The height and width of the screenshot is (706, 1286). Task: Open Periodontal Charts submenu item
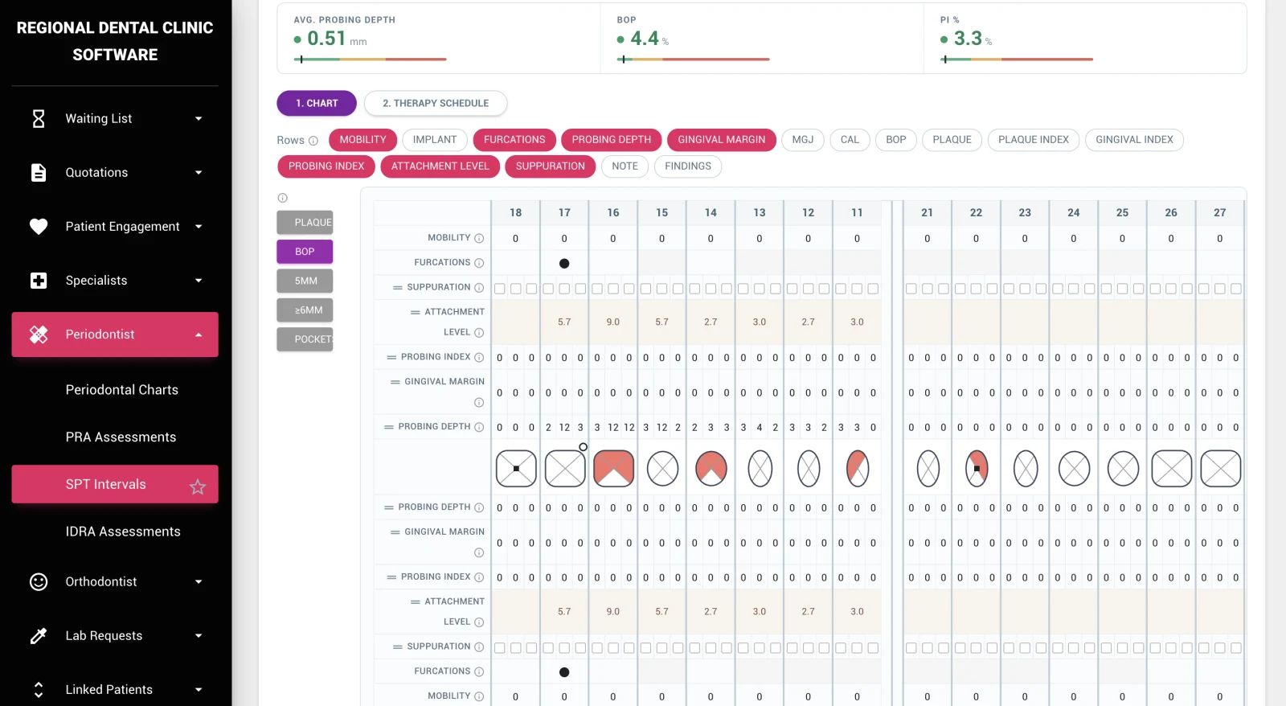122,390
